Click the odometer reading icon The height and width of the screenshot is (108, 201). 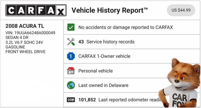[x=71, y=100]
